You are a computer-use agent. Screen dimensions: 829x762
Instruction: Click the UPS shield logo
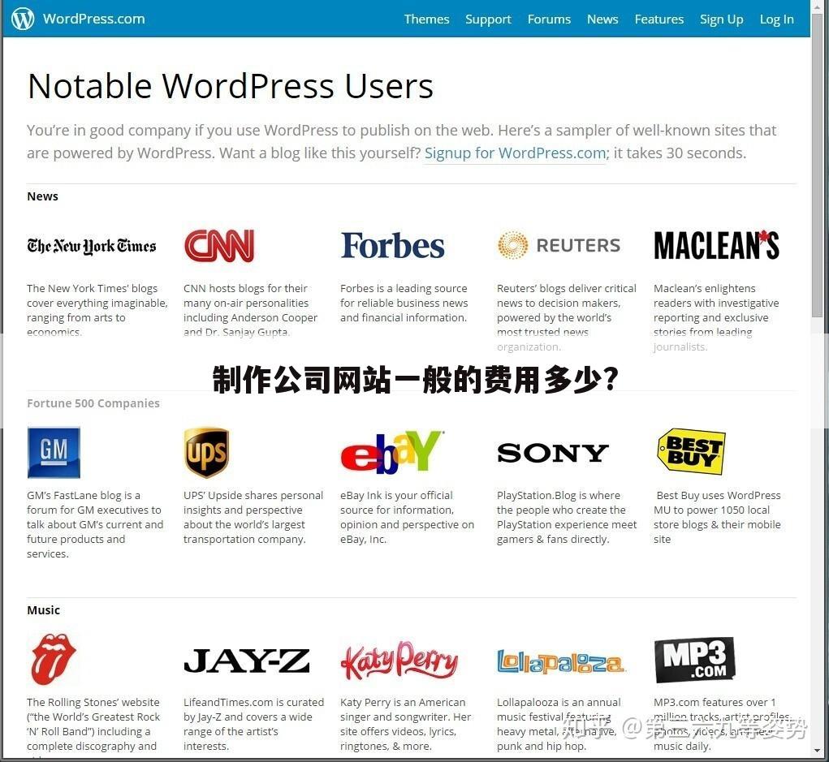pos(207,451)
